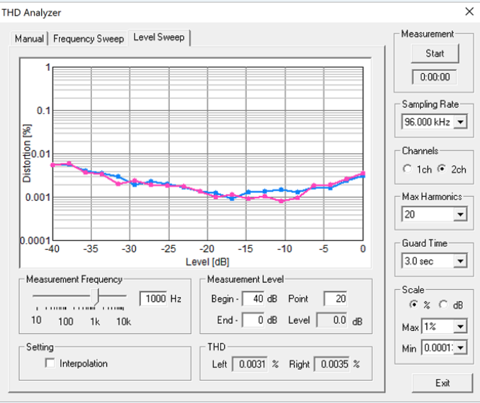The image size is (480, 403).
Task: Click the Point count input field
Action: point(335,298)
